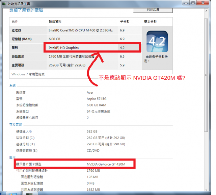Click the scrollbar down arrow
Image resolution: width=216 pixels, height=195 pixels.
point(206,190)
